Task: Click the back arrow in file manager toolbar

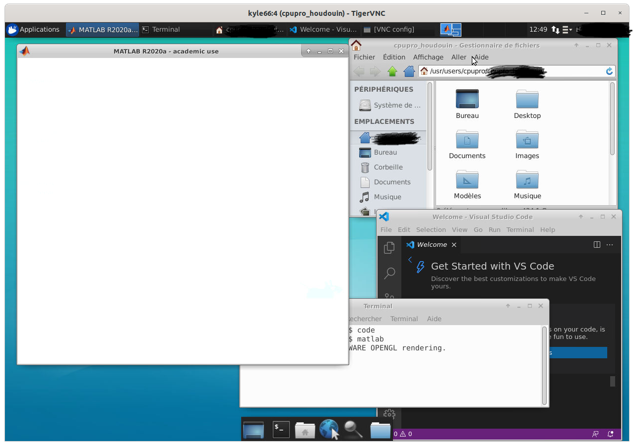Action: pos(359,71)
